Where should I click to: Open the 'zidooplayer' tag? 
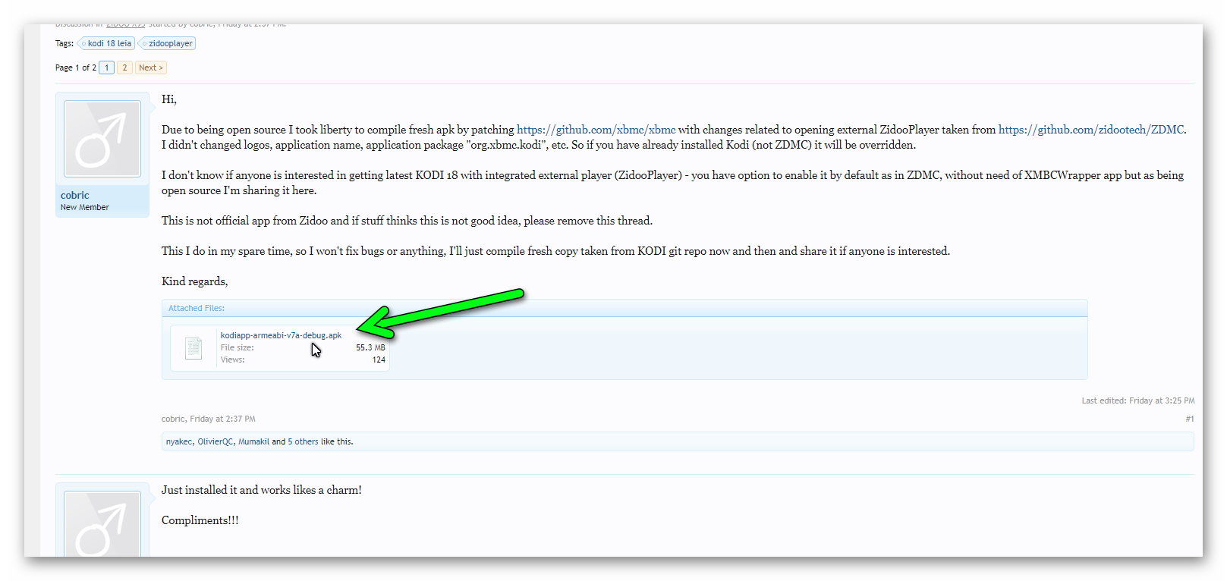tap(168, 43)
